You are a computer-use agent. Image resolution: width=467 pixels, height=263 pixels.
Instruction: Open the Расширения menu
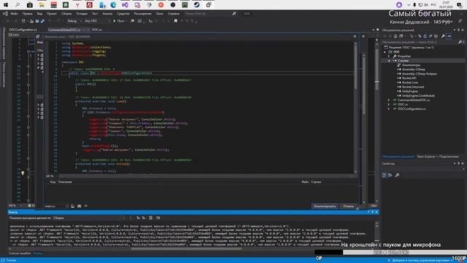(143, 14)
